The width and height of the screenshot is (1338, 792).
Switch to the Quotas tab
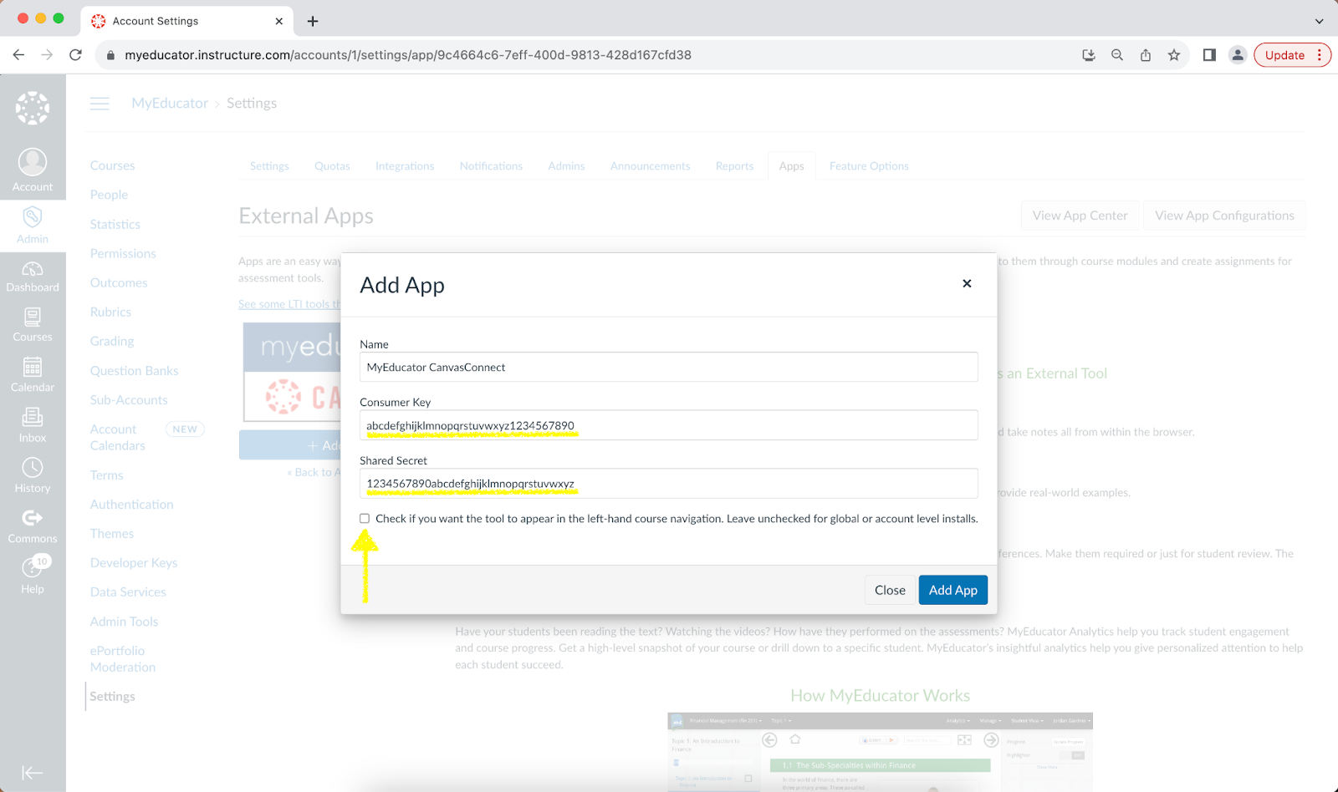332,166
